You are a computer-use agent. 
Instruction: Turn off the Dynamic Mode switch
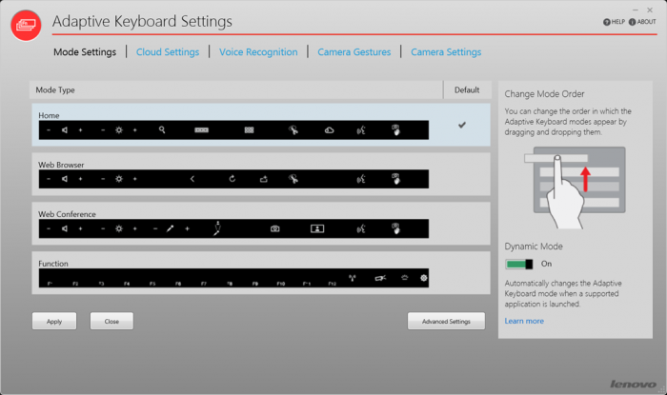[518, 264]
